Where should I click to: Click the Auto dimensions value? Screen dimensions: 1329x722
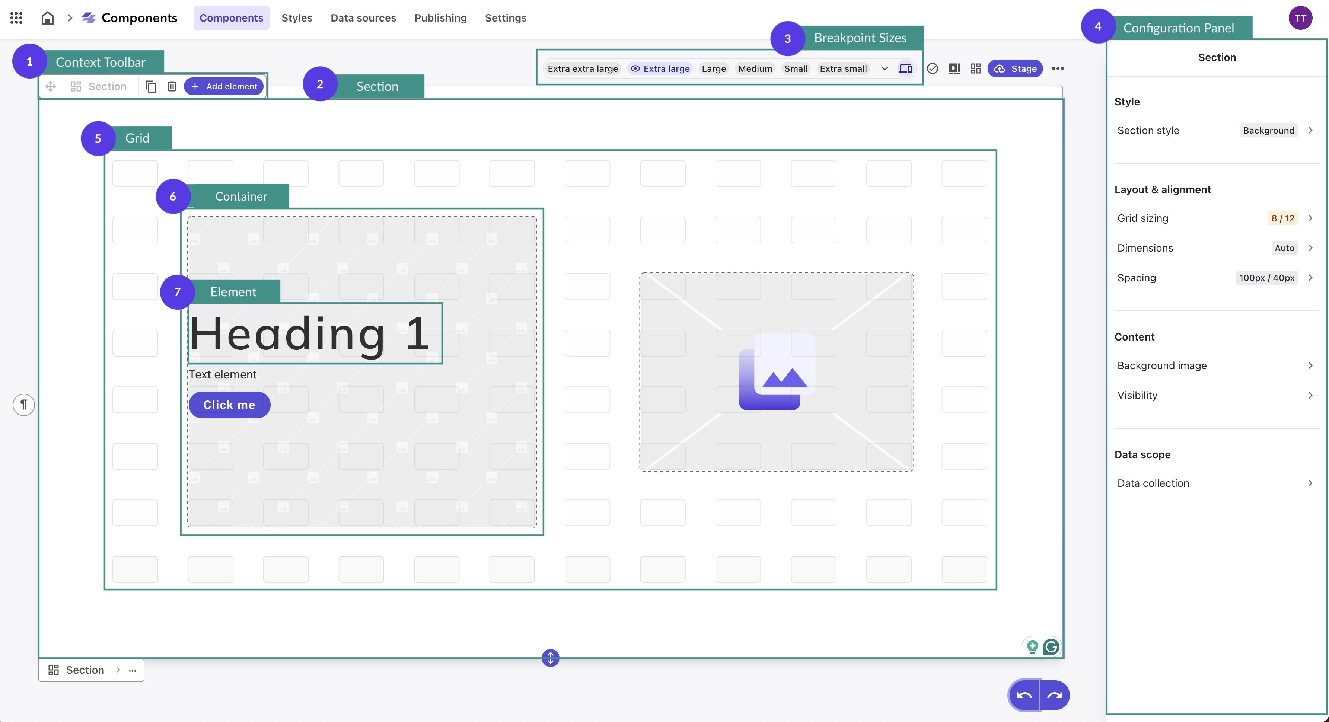click(x=1284, y=248)
